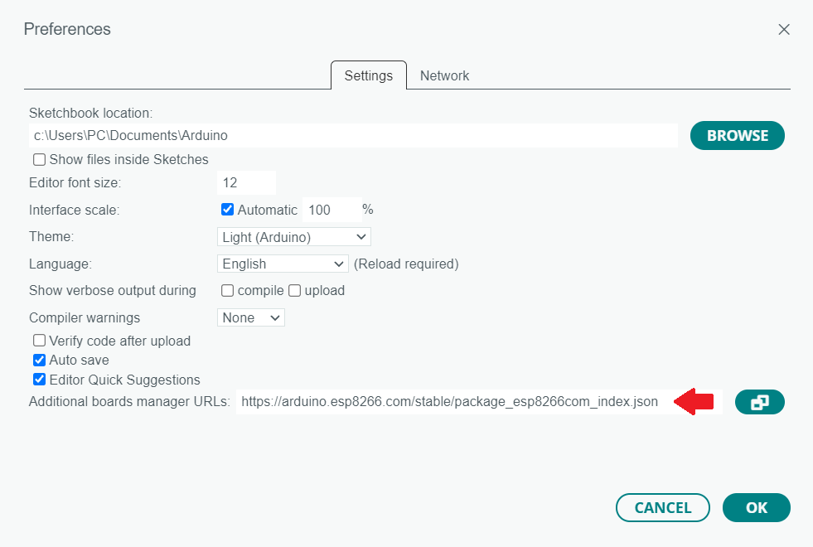Open the Theme dropdown
Viewport: 813px width, 547px height.
coord(293,237)
